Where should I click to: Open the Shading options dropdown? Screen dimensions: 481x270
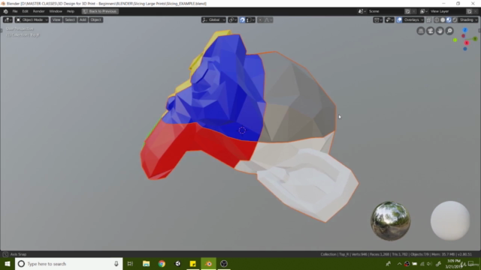(x=468, y=20)
